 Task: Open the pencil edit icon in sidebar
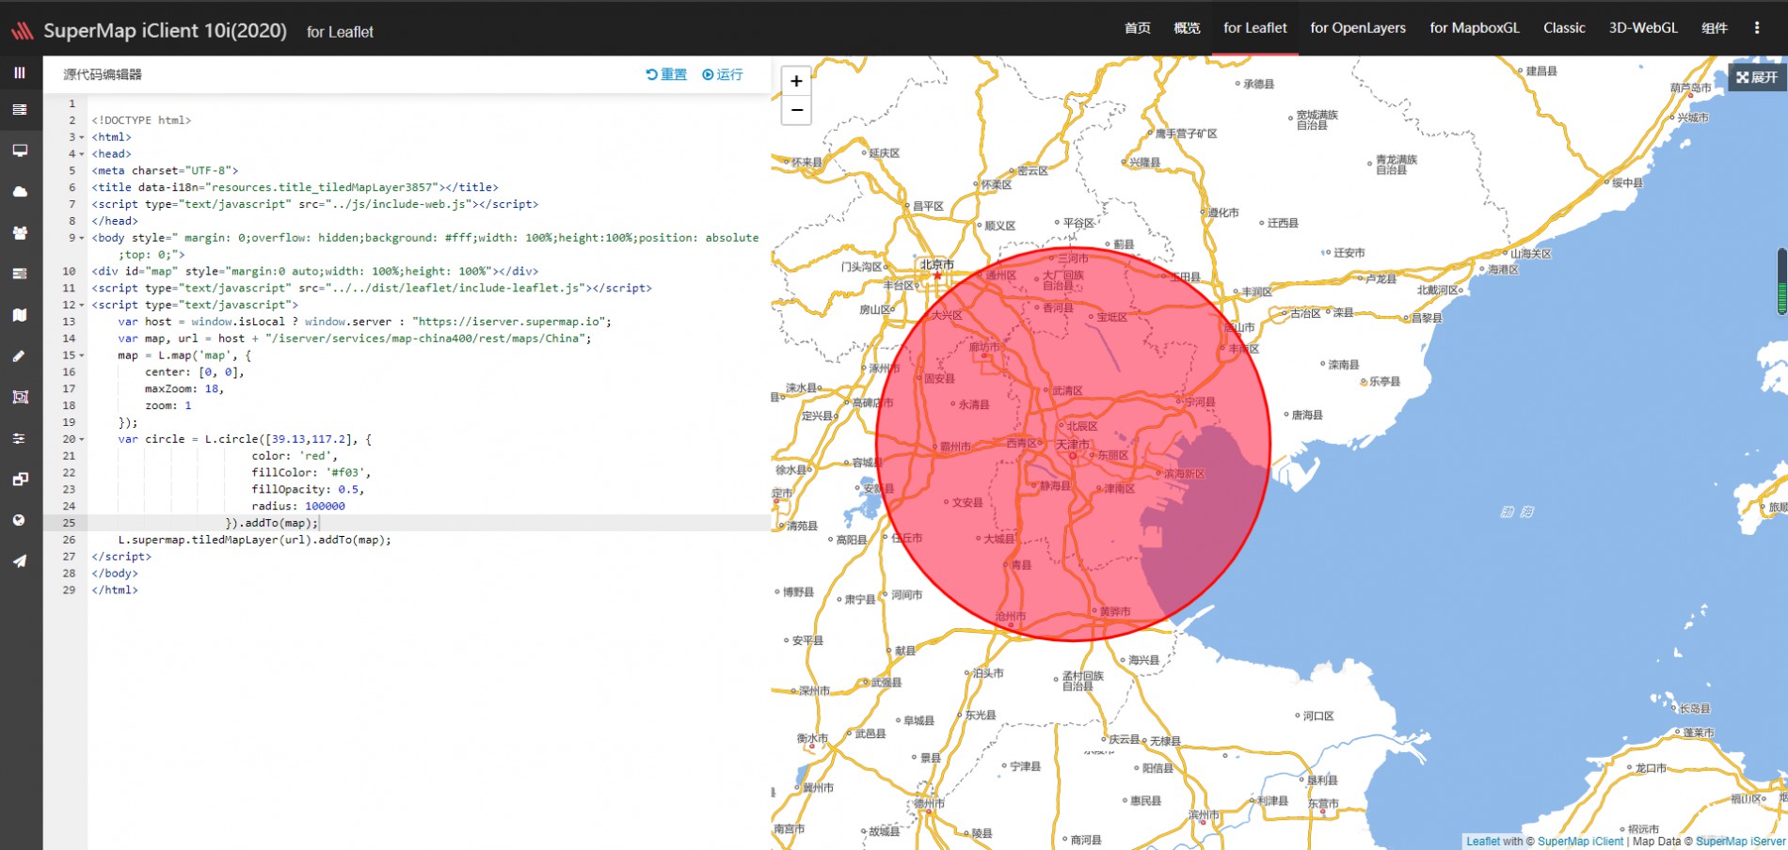coord(20,356)
